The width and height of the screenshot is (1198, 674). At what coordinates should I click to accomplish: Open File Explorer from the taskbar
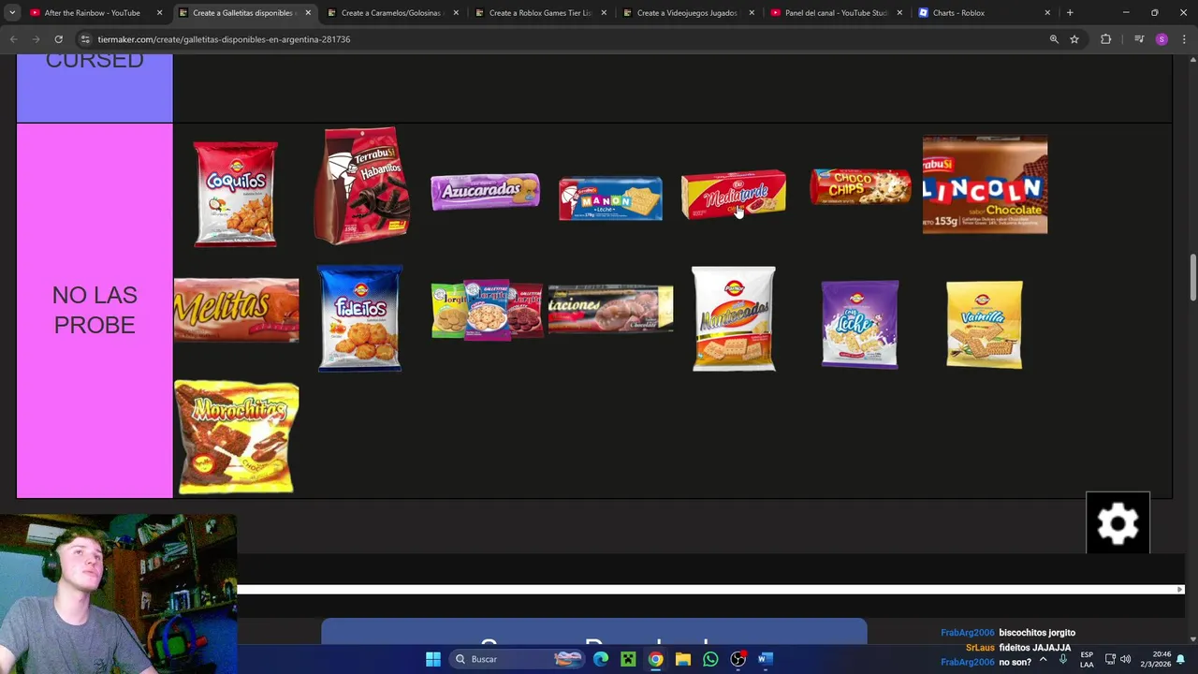683,659
